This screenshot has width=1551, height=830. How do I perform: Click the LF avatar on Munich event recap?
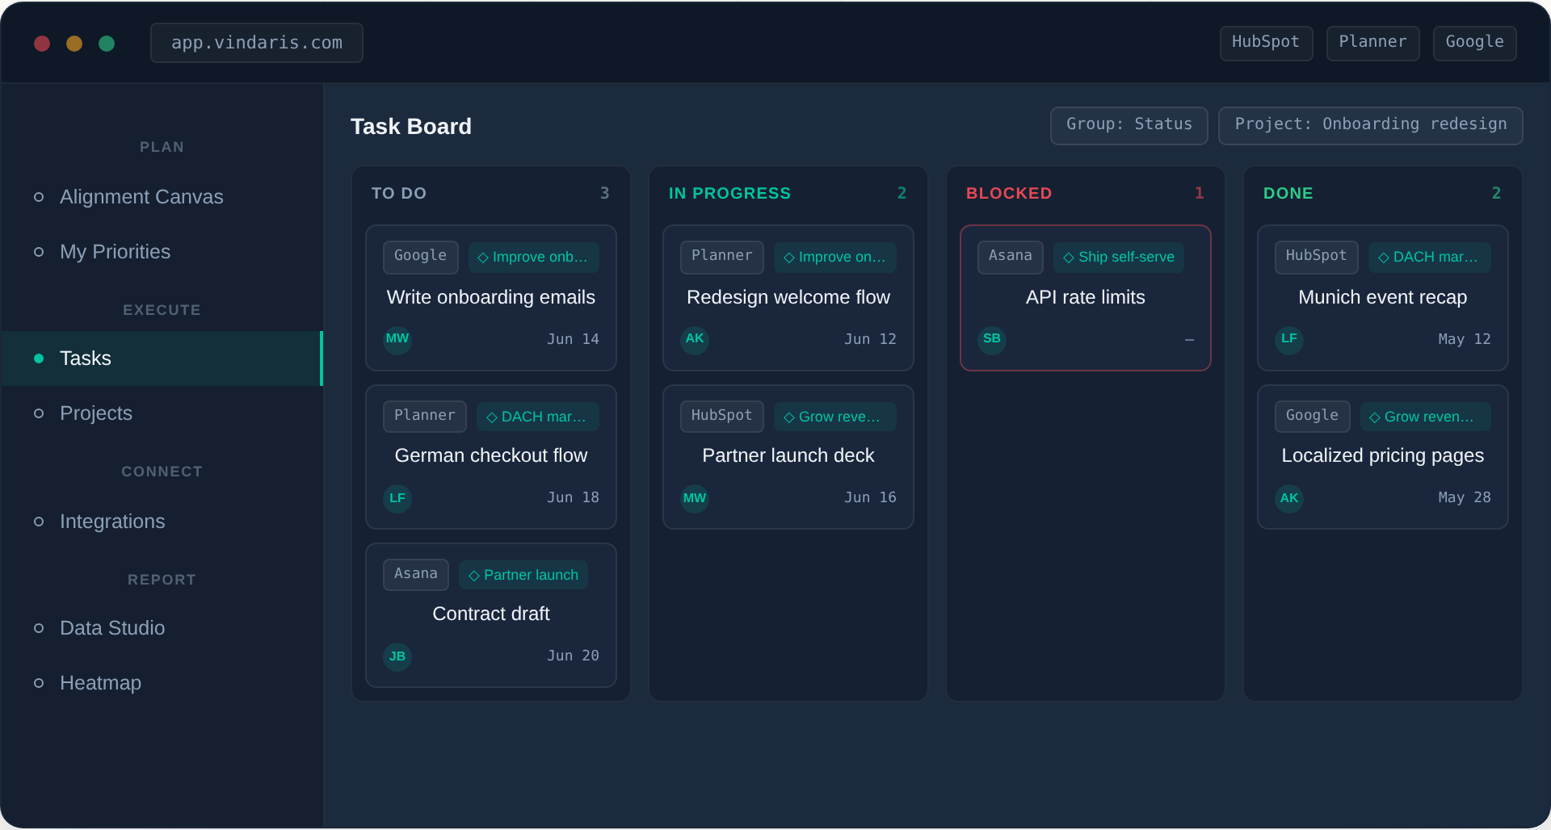[1289, 339]
